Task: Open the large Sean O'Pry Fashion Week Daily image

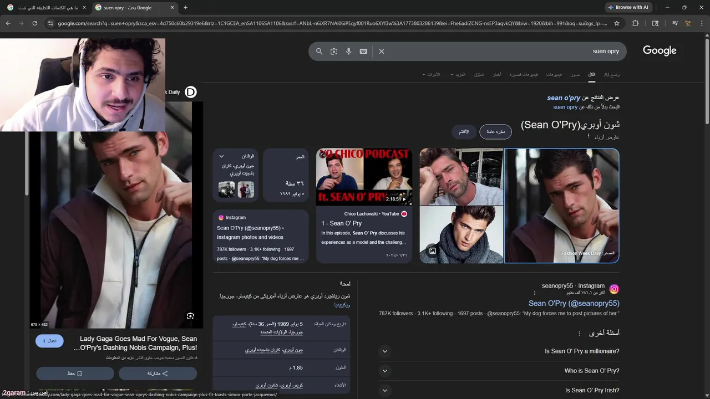Action: (x=561, y=206)
